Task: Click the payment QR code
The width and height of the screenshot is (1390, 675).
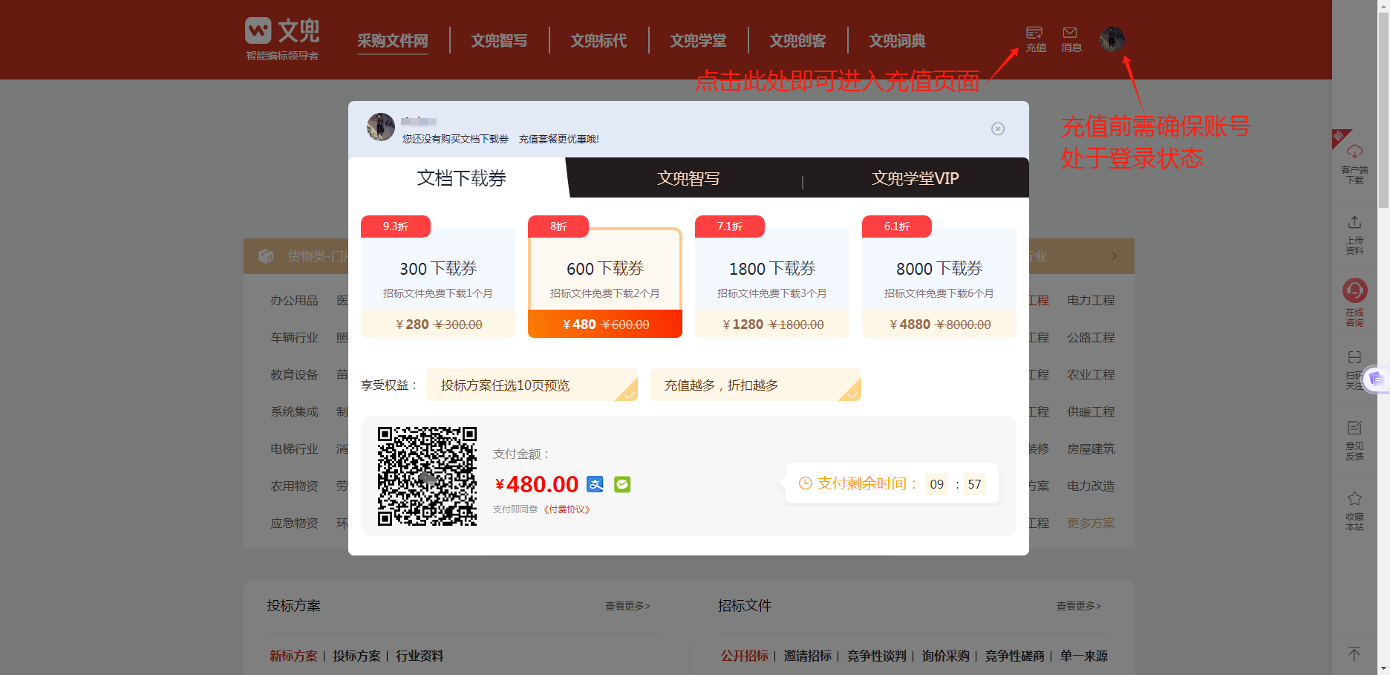Action: point(427,476)
